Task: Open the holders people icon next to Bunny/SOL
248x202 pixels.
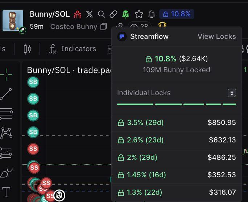Action: (78, 14)
